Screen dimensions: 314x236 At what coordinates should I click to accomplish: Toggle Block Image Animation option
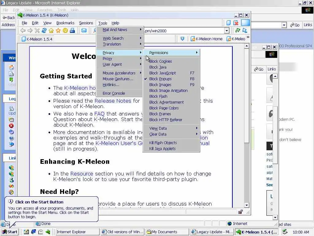click(x=171, y=91)
